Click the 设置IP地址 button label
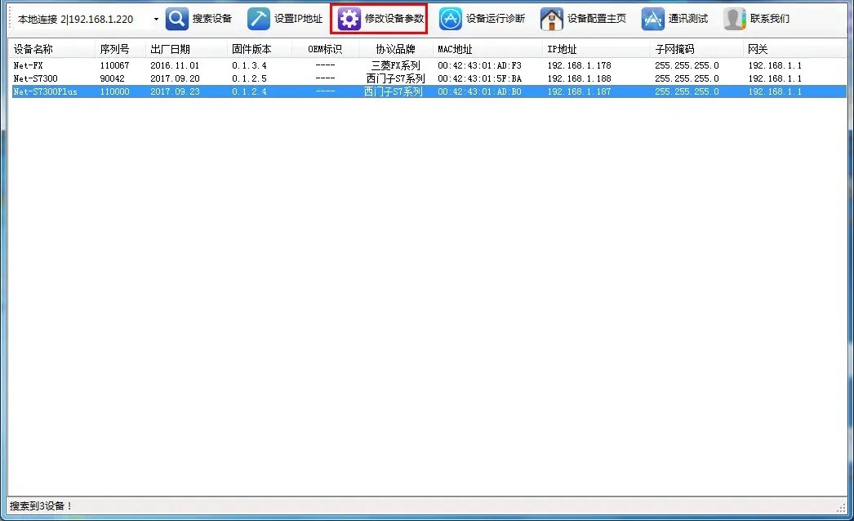854x521 pixels. point(298,19)
